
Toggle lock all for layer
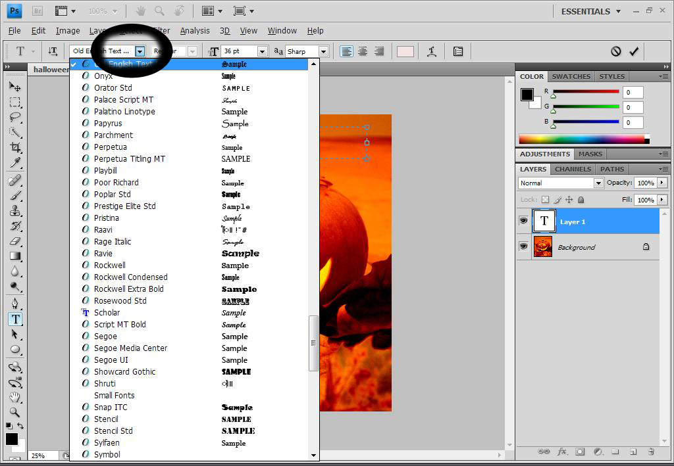coord(581,200)
